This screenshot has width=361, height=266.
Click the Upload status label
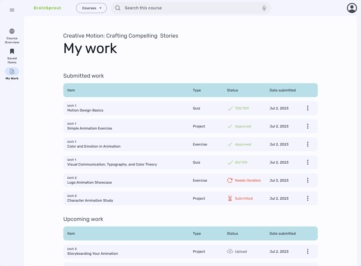click(241, 251)
